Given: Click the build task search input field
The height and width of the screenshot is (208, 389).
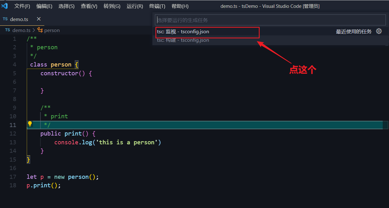Looking at the screenshot, I should (x=270, y=20).
